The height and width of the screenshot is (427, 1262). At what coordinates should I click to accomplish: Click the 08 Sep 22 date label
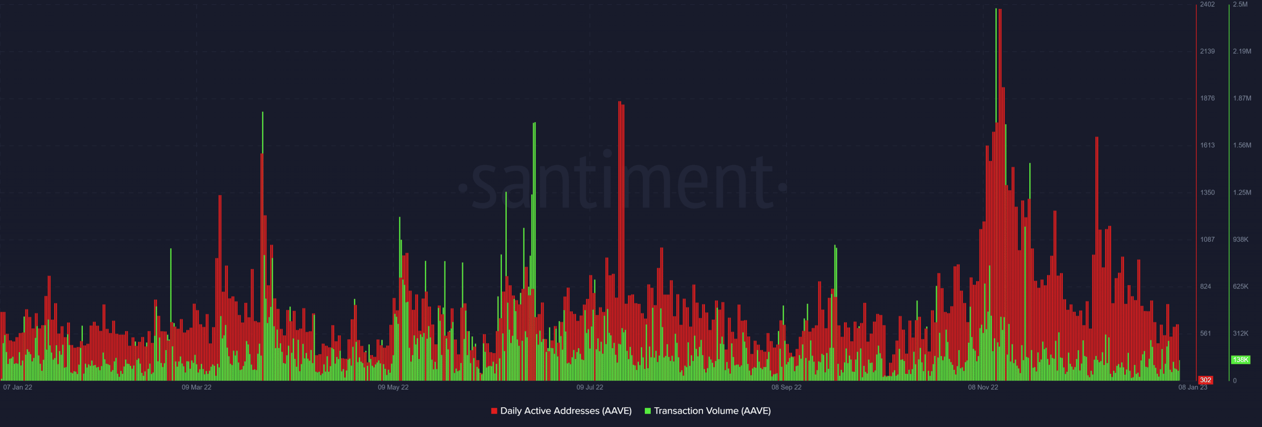pos(786,387)
